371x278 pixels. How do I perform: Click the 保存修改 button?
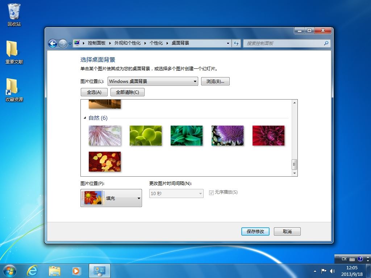(255, 231)
